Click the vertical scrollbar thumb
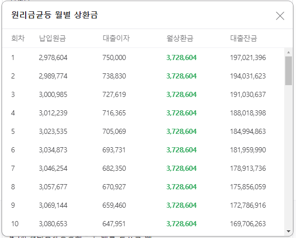Viewport: 296px width, 238px height. pos(288,71)
